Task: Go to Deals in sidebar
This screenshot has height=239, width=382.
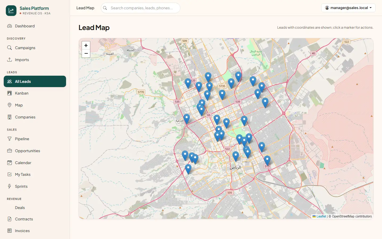Action: point(35,208)
